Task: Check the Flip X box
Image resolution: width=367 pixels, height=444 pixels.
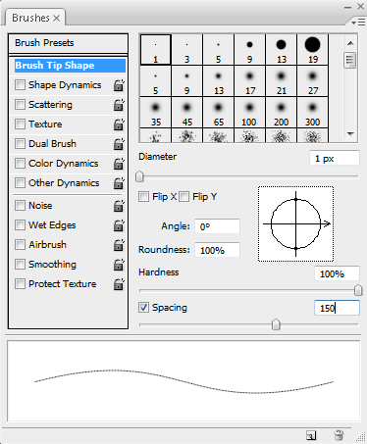Action: pyautogui.click(x=143, y=197)
